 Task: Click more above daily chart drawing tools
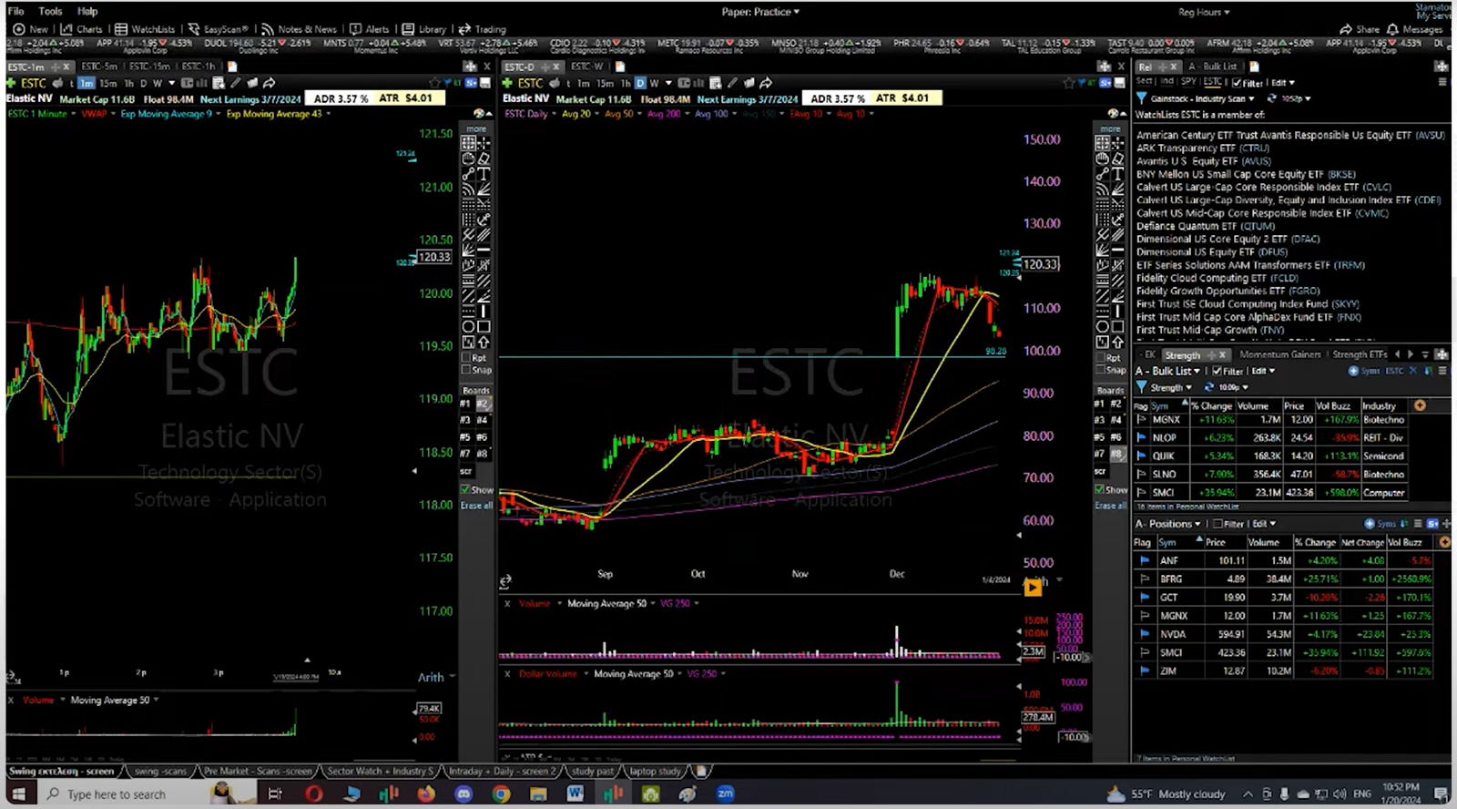pyautogui.click(x=1110, y=128)
